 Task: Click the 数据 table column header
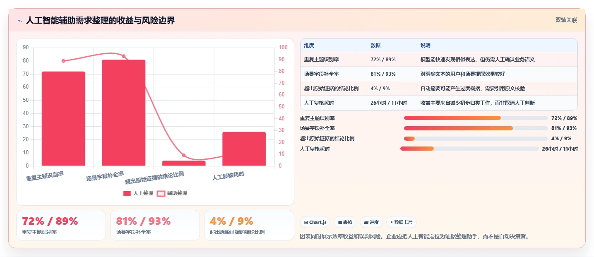[375, 46]
